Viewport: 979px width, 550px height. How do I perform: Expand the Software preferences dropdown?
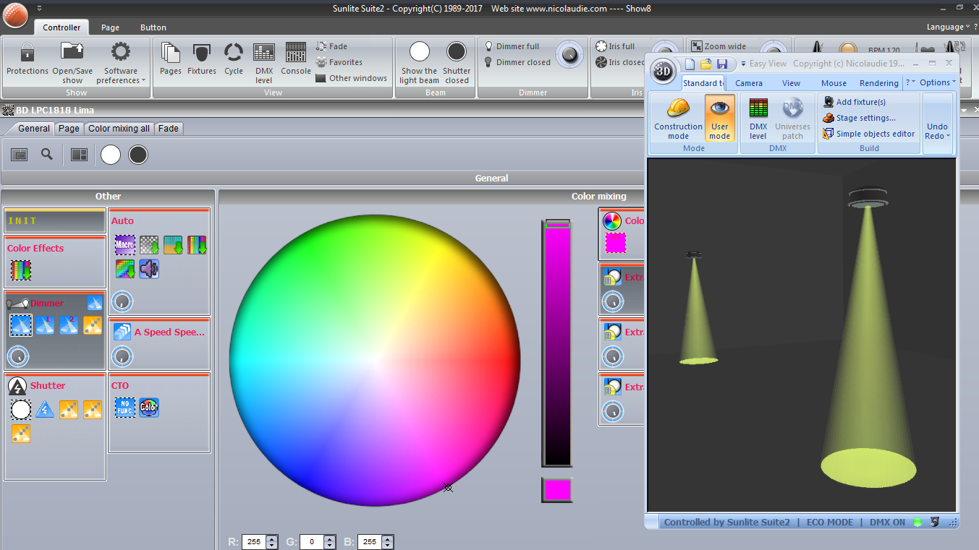121,62
